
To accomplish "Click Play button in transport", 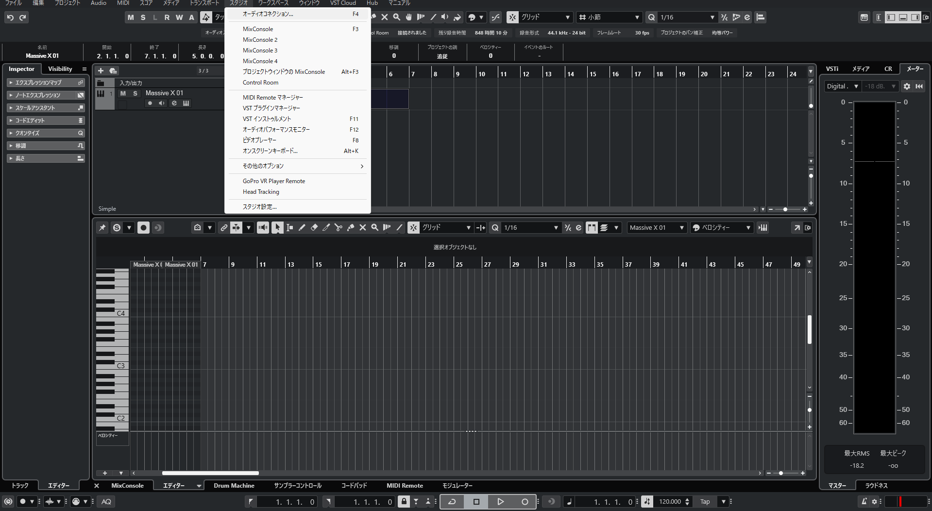I will point(501,502).
